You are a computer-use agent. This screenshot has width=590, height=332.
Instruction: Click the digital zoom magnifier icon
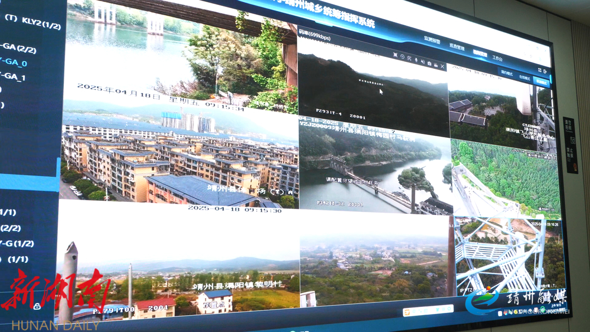tap(409, 59)
